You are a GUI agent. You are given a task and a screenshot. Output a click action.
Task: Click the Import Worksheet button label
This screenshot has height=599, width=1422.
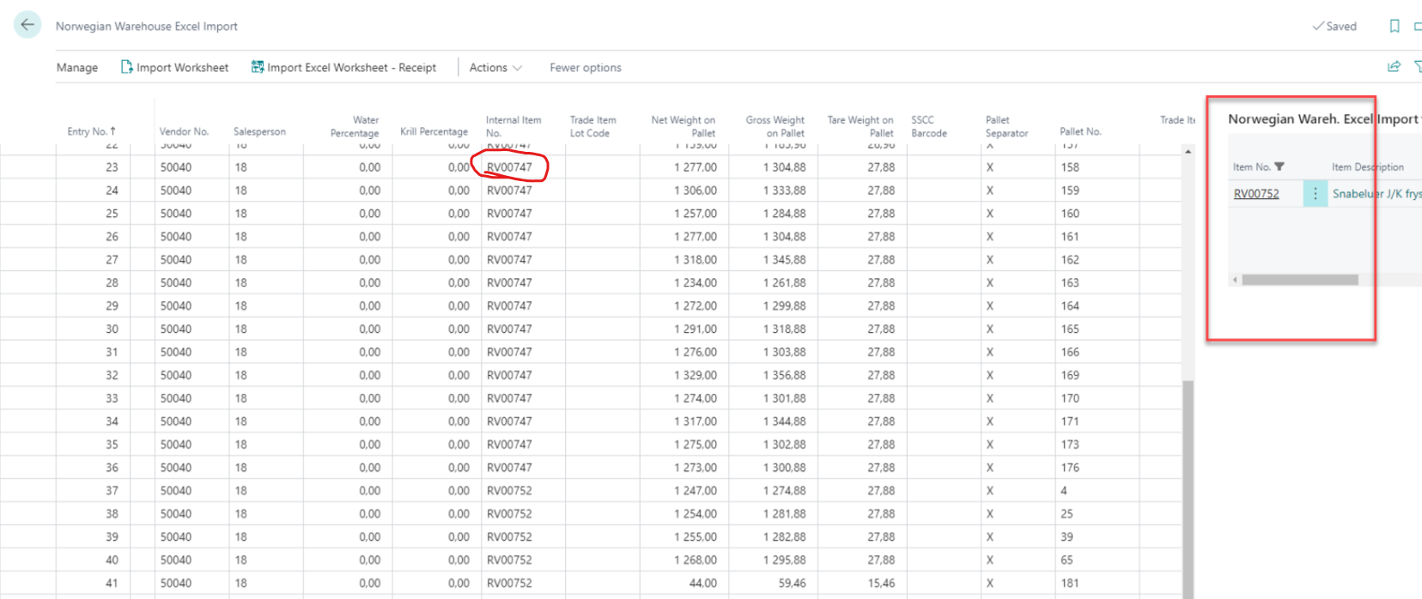(x=182, y=68)
